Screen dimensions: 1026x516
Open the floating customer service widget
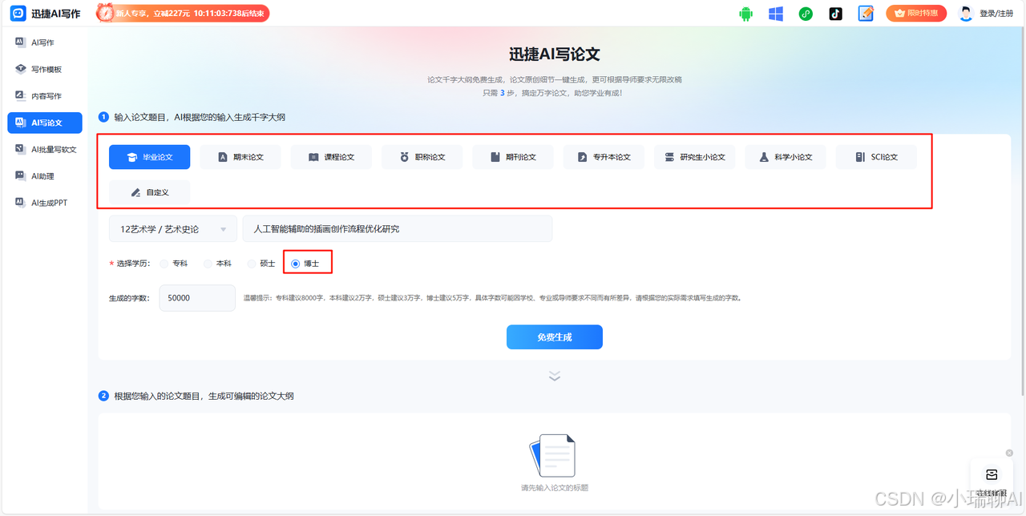pos(992,481)
